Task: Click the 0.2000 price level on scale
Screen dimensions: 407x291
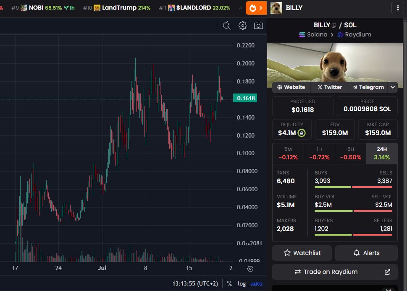Action: coord(246,63)
